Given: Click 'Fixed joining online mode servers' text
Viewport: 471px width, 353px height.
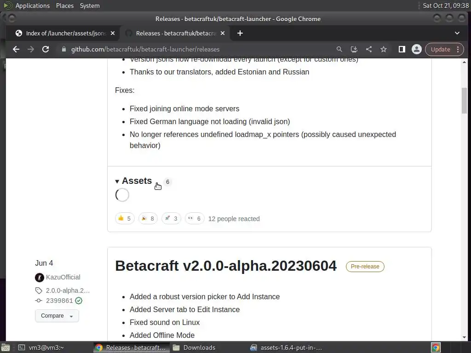Looking at the screenshot, I should pos(184,108).
